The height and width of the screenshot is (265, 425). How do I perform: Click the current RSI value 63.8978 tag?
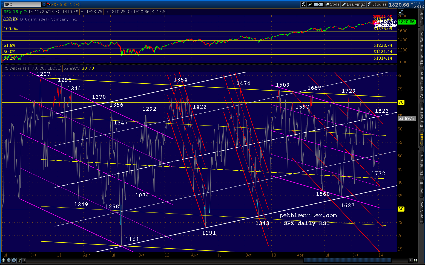[x=406, y=118]
